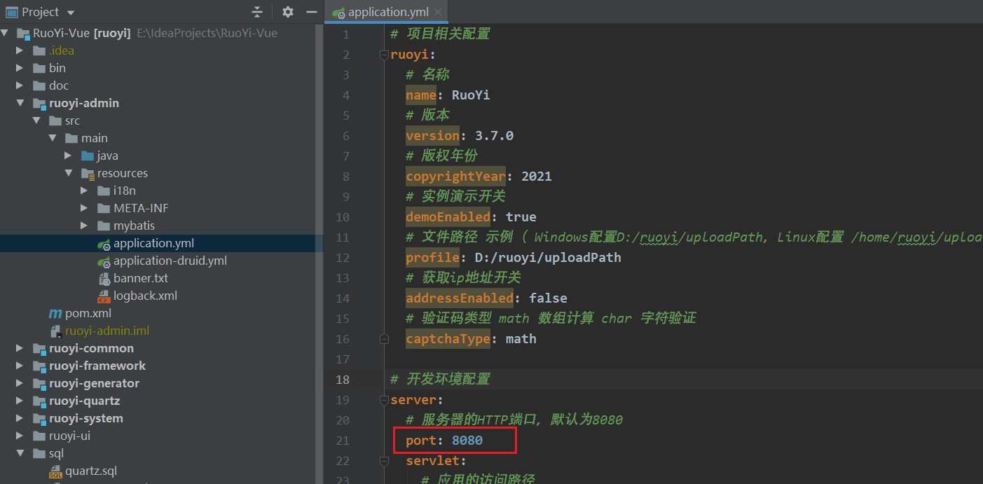Collapse the ruoyi-admin module
The image size is (983, 484).
tap(20, 103)
